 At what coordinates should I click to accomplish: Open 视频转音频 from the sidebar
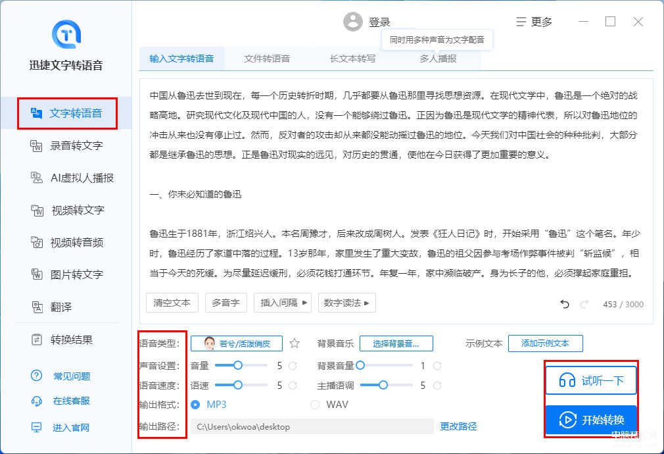point(76,242)
